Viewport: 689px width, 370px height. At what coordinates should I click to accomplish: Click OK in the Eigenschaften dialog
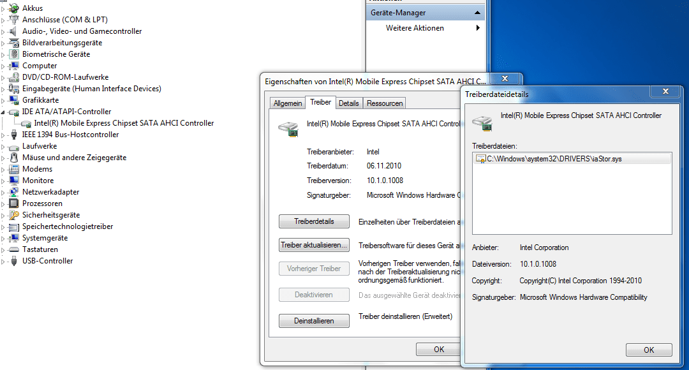click(438, 350)
